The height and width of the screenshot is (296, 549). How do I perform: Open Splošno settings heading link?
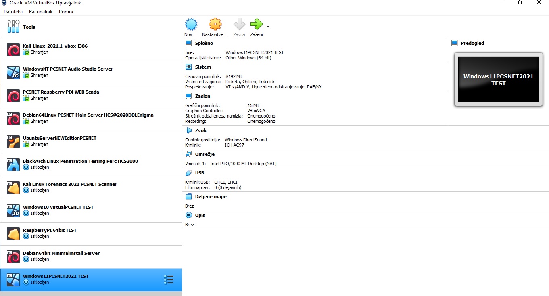[204, 43]
